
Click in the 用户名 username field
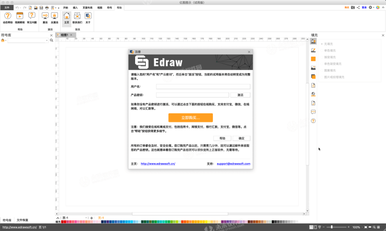(x=203, y=87)
